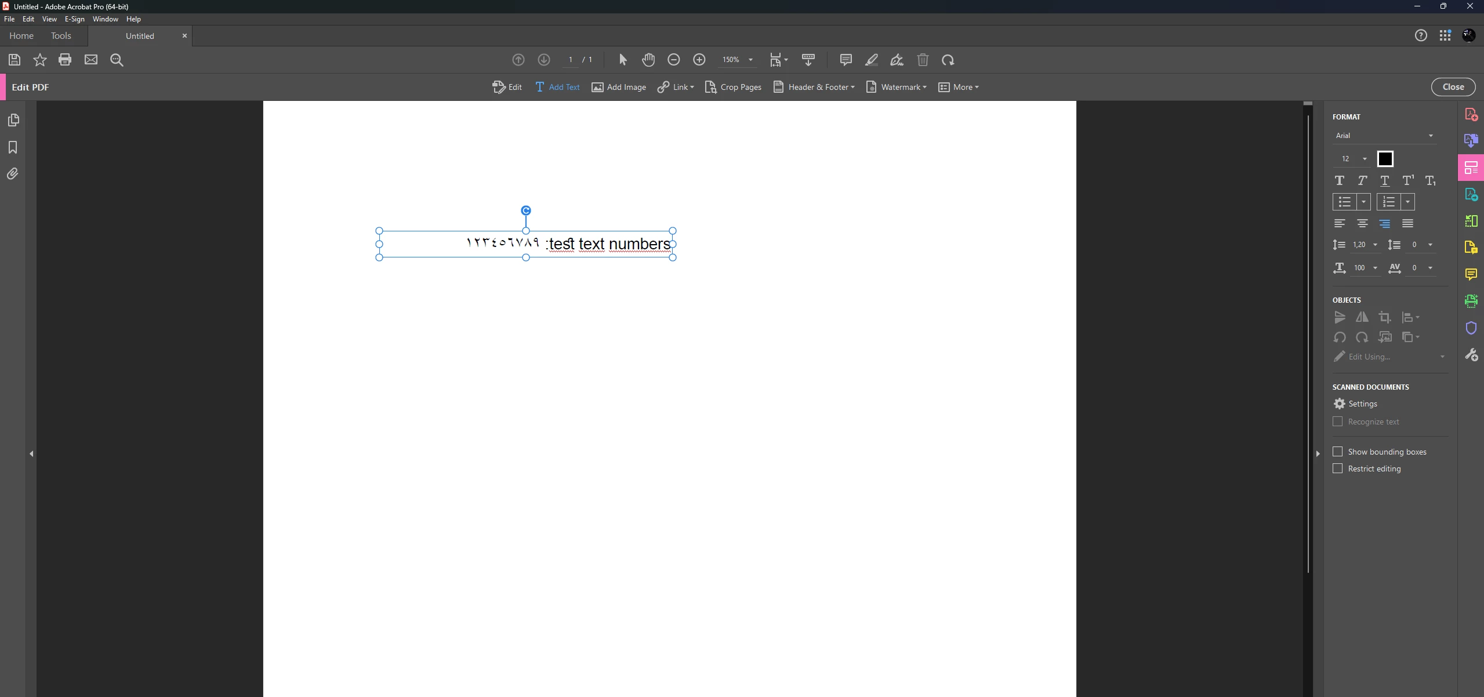1484x697 pixels.
Task: Open the E-Sign menu
Action: (74, 19)
